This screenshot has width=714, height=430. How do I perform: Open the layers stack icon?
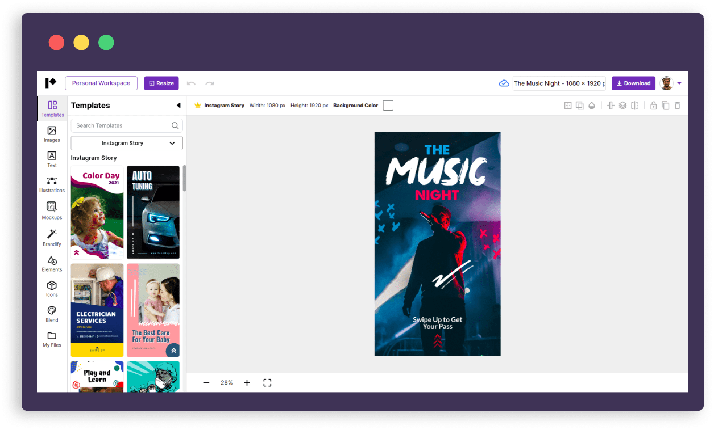coord(622,106)
